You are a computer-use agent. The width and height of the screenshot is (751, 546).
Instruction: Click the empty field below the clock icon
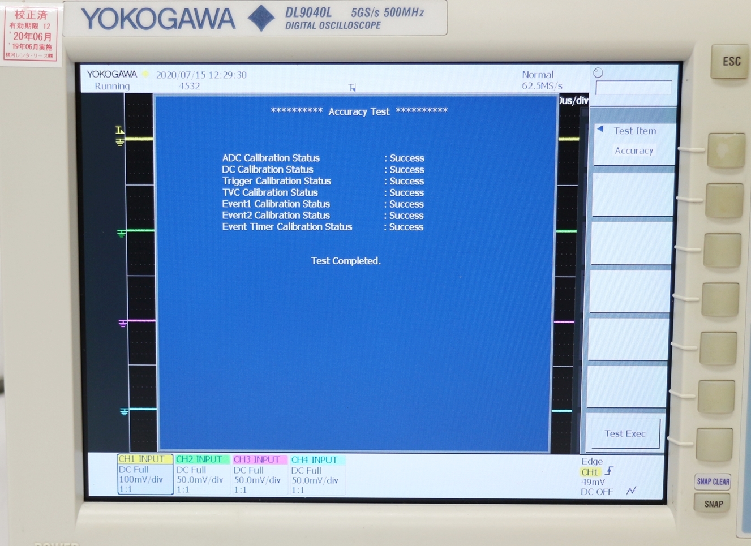(634, 88)
